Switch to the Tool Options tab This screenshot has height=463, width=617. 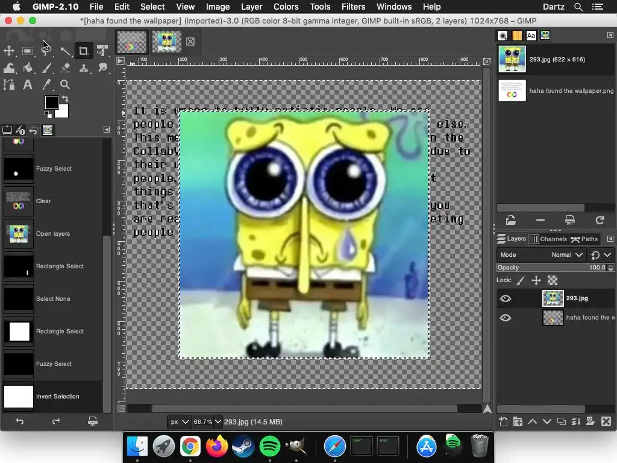(x=7, y=130)
